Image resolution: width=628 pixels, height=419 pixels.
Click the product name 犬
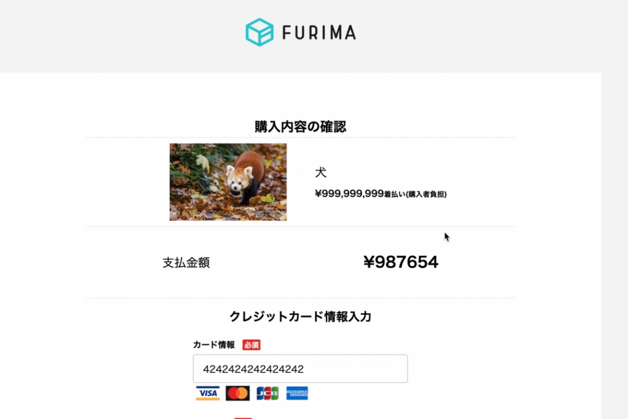pyautogui.click(x=321, y=172)
